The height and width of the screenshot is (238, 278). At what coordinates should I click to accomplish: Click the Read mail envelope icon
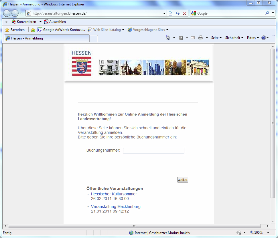click(x=193, y=38)
